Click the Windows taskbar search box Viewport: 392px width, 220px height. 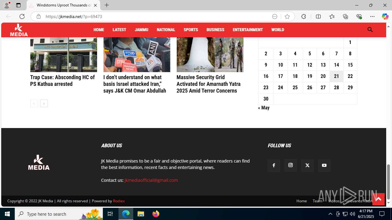coord(58,214)
